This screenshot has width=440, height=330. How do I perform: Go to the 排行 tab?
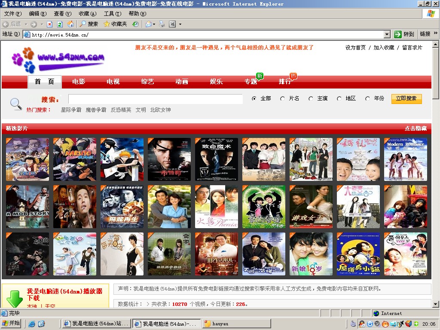pos(285,82)
